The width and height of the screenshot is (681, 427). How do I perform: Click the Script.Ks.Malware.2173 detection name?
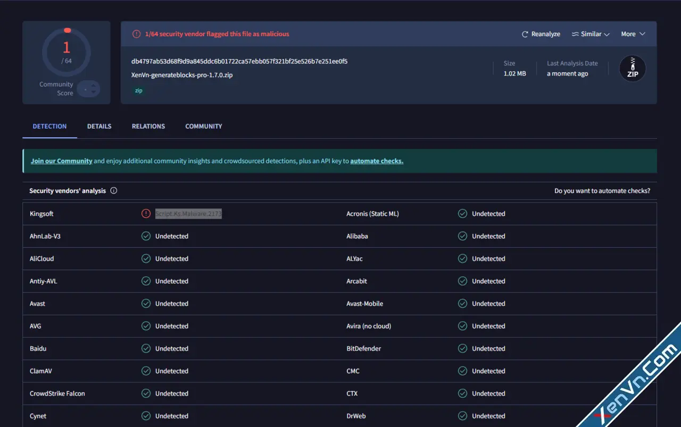click(x=188, y=214)
